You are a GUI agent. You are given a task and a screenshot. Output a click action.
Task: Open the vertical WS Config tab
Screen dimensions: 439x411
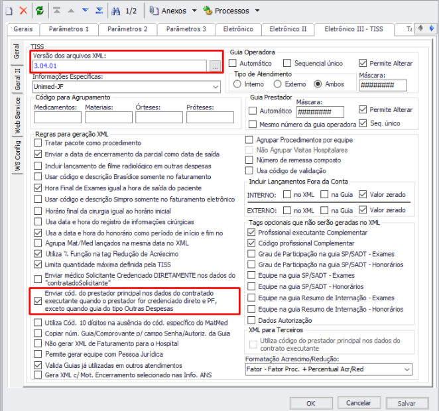pos(17,156)
